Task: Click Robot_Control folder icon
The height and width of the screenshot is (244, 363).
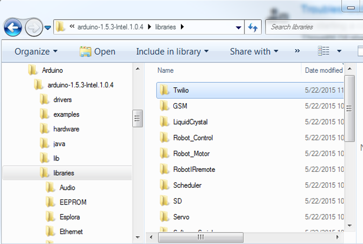Action: (x=164, y=137)
